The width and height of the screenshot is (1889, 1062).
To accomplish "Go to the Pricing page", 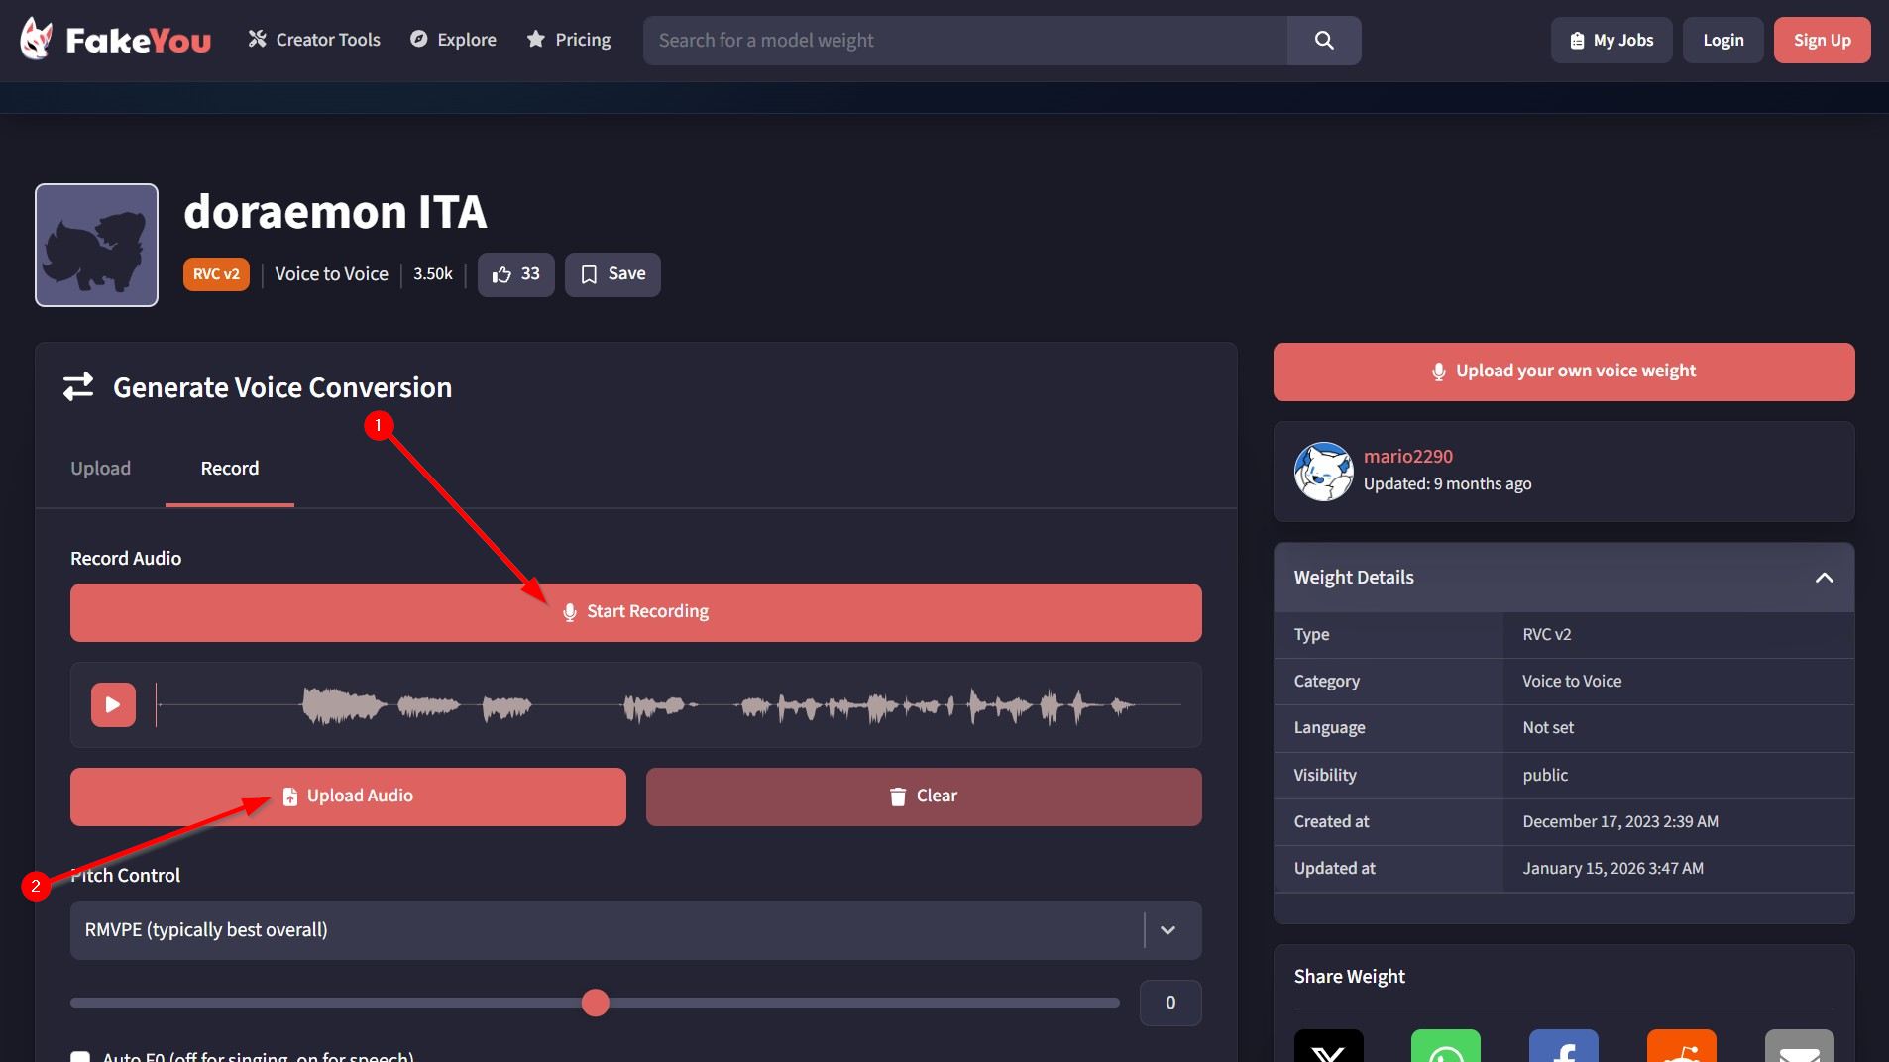I will click(x=569, y=40).
